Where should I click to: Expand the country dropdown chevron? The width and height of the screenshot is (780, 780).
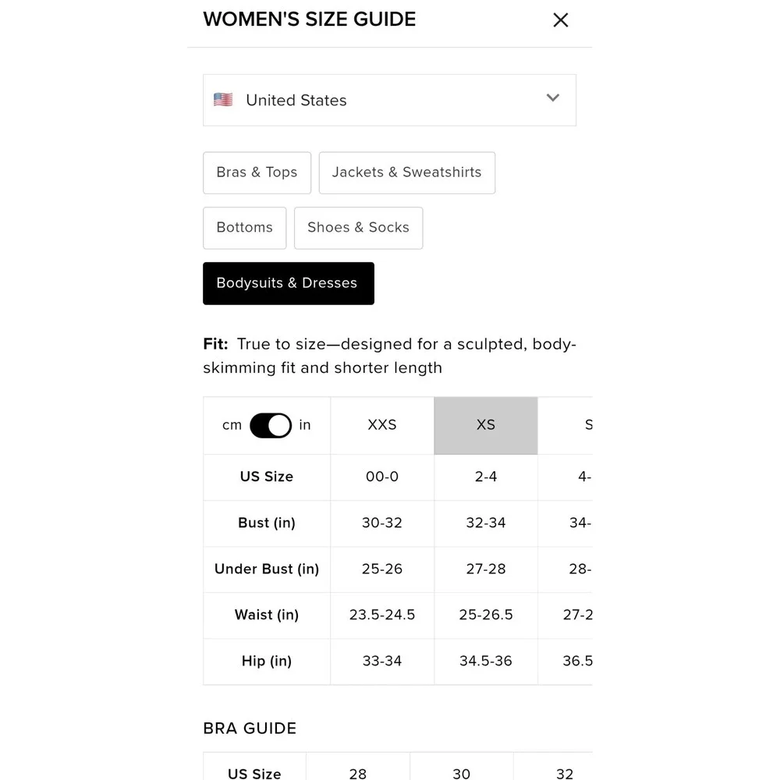coord(553,97)
